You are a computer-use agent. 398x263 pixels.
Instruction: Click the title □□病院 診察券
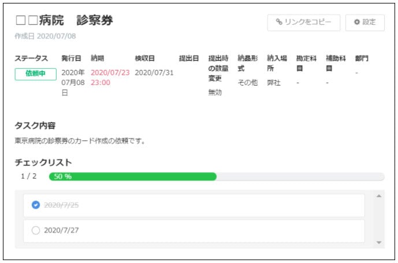[64, 20]
